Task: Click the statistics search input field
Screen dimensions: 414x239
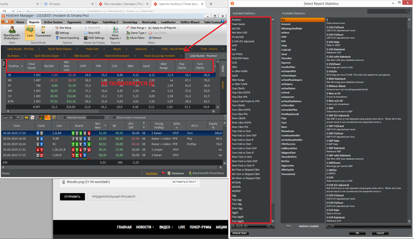Action: [x=387, y=11]
